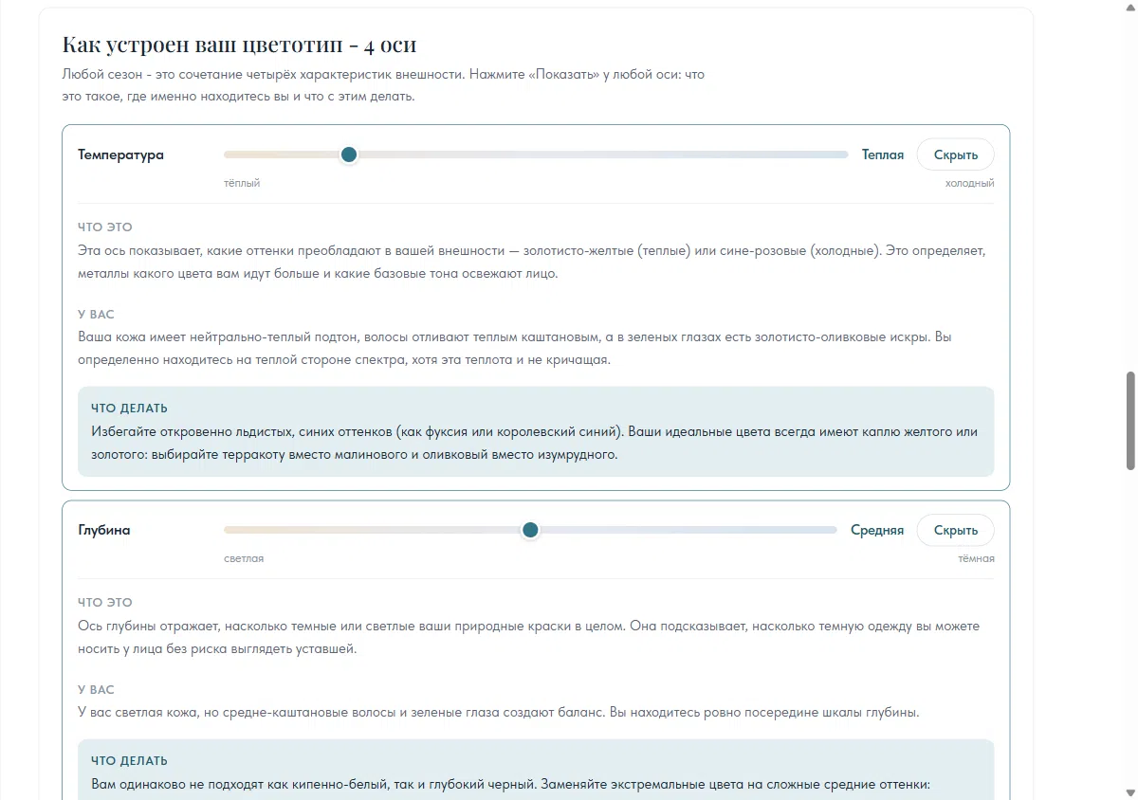Click text starting Ось глубины отражает
1138x800 pixels.
[529, 637]
